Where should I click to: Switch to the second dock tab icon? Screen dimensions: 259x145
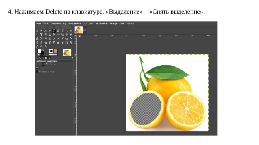click(40, 58)
